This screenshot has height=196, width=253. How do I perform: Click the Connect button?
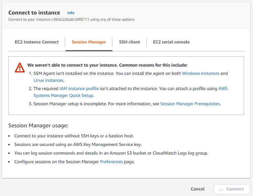pos(231,189)
